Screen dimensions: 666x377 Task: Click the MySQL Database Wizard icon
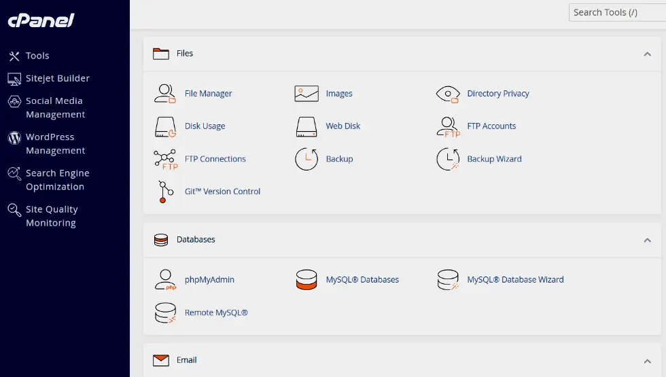point(448,280)
